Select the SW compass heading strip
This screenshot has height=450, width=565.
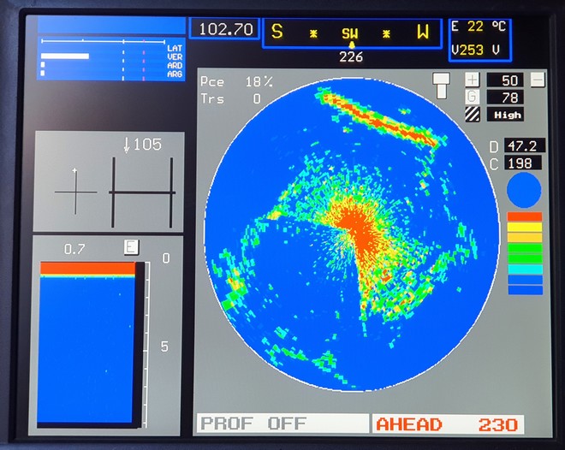click(351, 33)
